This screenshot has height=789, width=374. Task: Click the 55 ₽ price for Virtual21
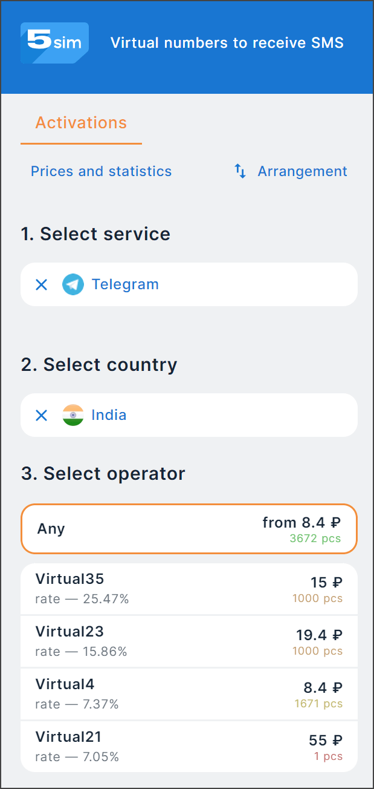326,741
